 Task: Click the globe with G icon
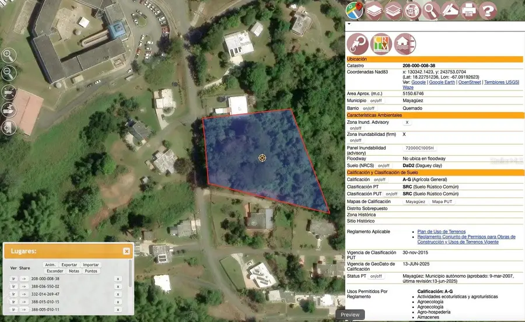pos(412,11)
